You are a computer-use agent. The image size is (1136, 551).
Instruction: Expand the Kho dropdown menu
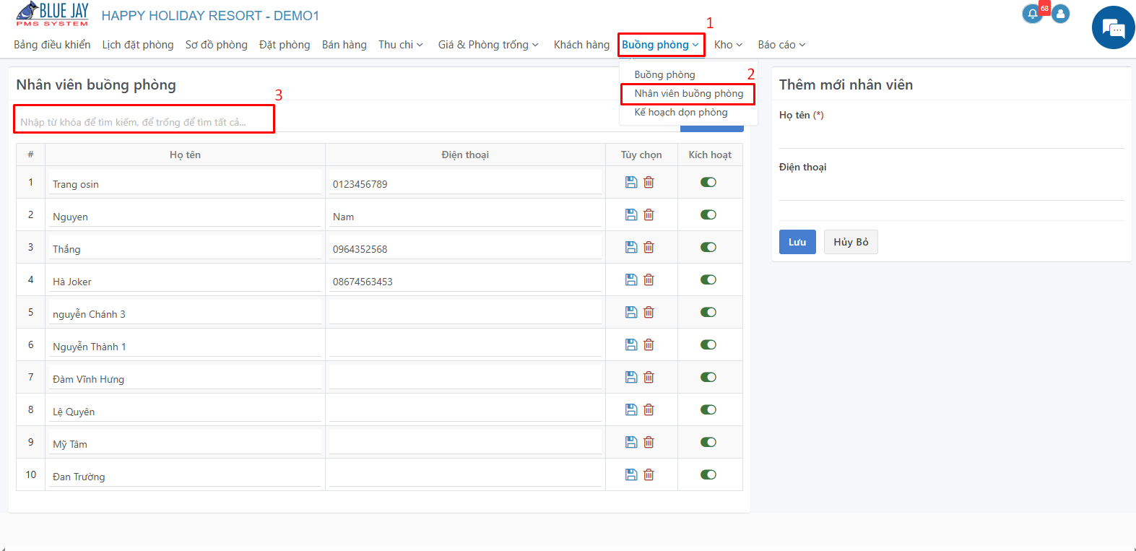(x=728, y=45)
